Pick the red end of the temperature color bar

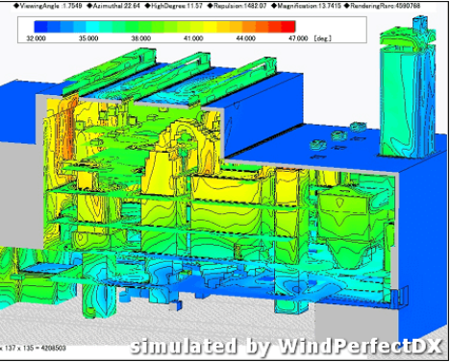pyautogui.click(x=288, y=27)
